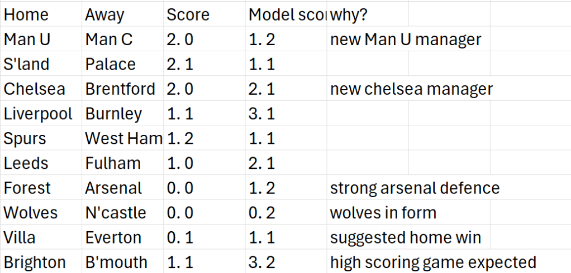Select the 'Man C' away cell
Image resolution: width=571 pixels, height=273 pixels.
point(109,40)
